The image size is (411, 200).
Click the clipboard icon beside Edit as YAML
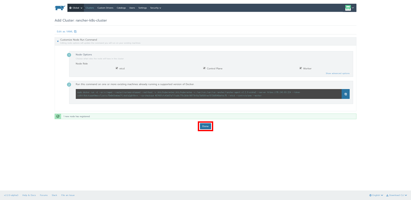[75, 32]
